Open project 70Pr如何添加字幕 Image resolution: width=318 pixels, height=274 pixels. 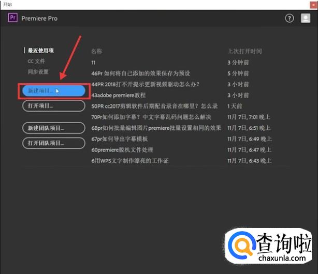pyautogui.click(x=151, y=117)
